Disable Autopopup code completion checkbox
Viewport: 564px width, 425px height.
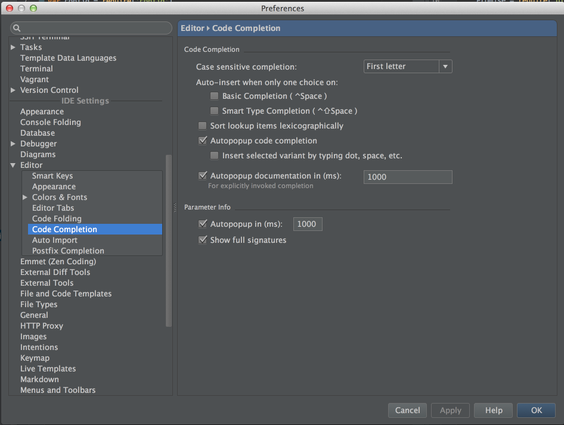pyautogui.click(x=203, y=141)
